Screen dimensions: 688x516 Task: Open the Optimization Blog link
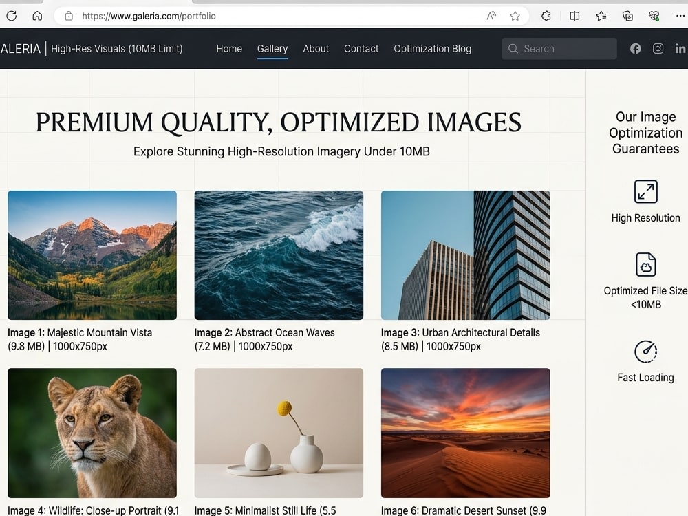coord(432,49)
